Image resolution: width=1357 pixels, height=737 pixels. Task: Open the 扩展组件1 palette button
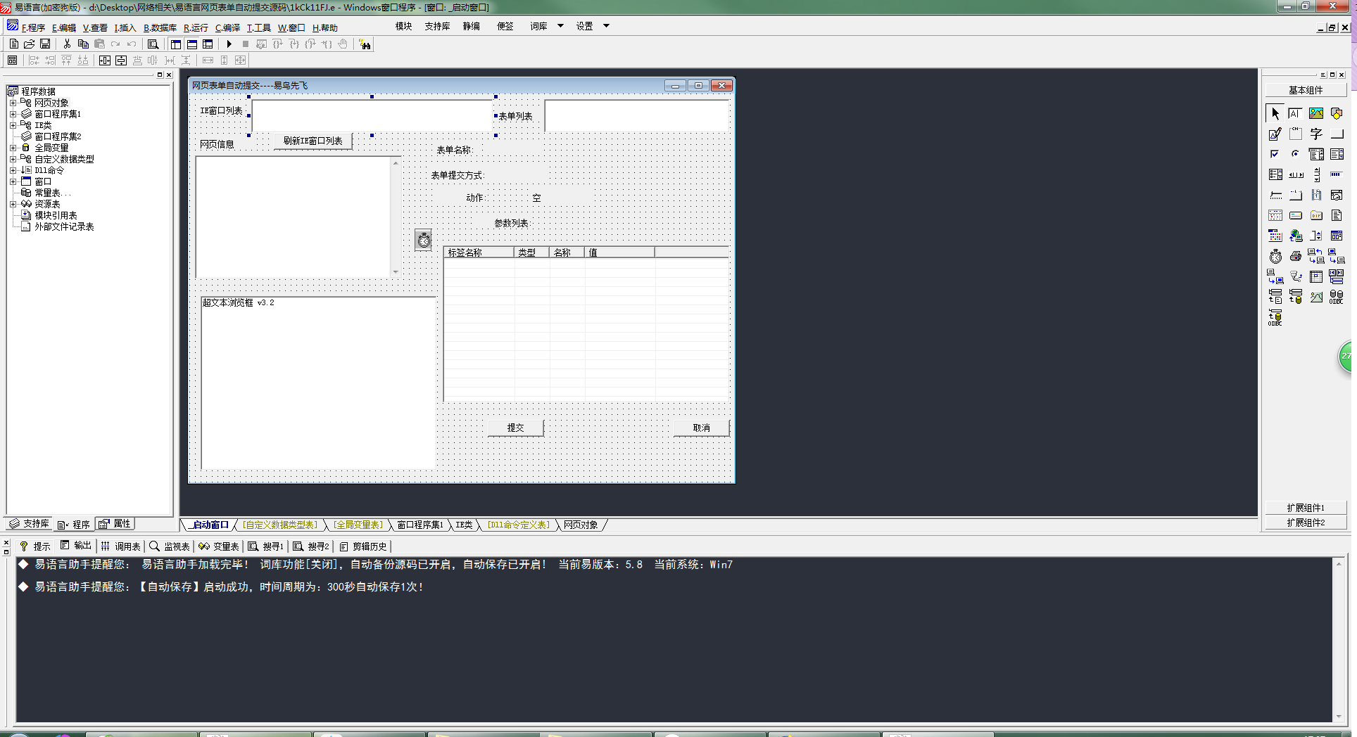pyautogui.click(x=1306, y=508)
